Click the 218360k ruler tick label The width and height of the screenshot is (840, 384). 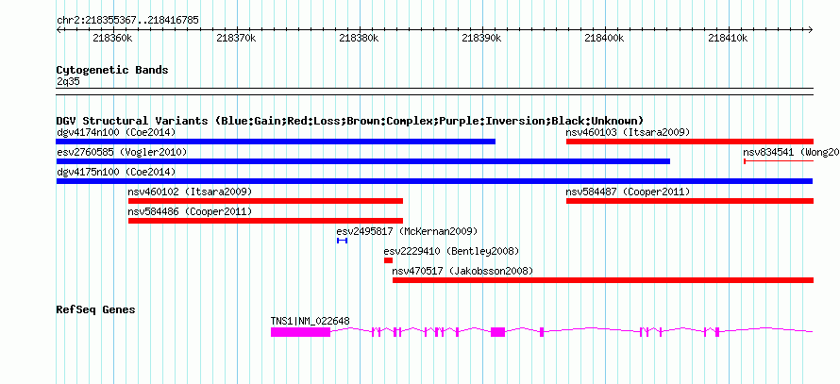[112, 38]
